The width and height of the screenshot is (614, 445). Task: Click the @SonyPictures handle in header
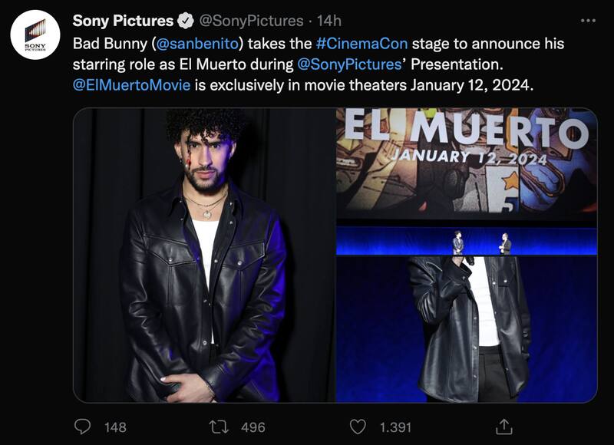tap(252, 21)
